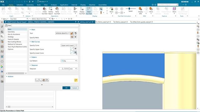Click the List action icon in dialog
Screen dimensions: 200x112
pyautogui.click(x=47, y=80)
